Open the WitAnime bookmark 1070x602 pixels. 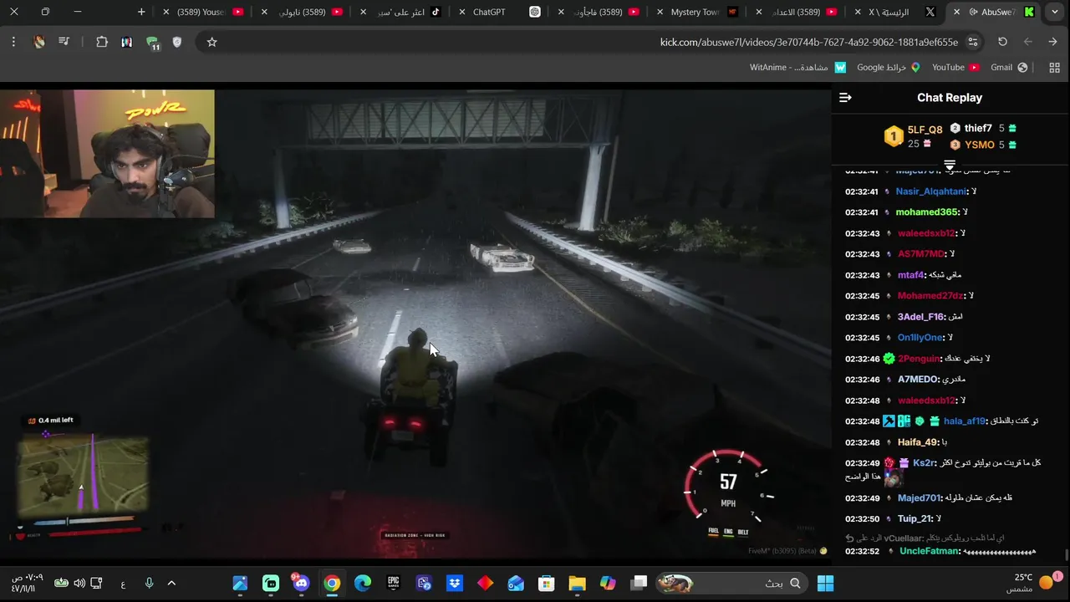click(x=797, y=68)
